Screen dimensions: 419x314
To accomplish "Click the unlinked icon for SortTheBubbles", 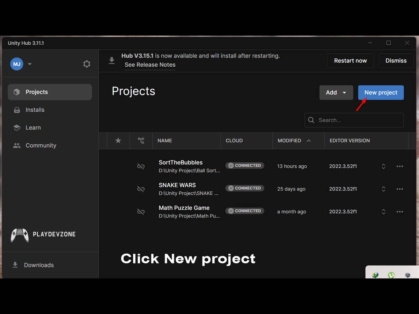I will [x=141, y=166].
